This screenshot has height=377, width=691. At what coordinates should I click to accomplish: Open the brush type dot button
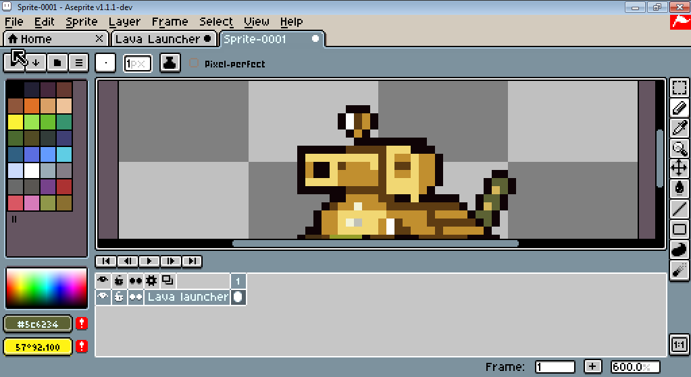coord(105,63)
